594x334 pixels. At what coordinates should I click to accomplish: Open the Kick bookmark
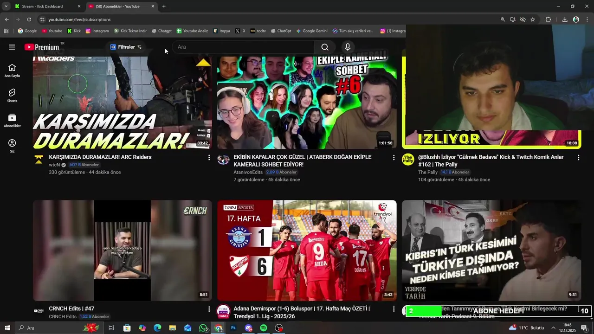(x=74, y=31)
